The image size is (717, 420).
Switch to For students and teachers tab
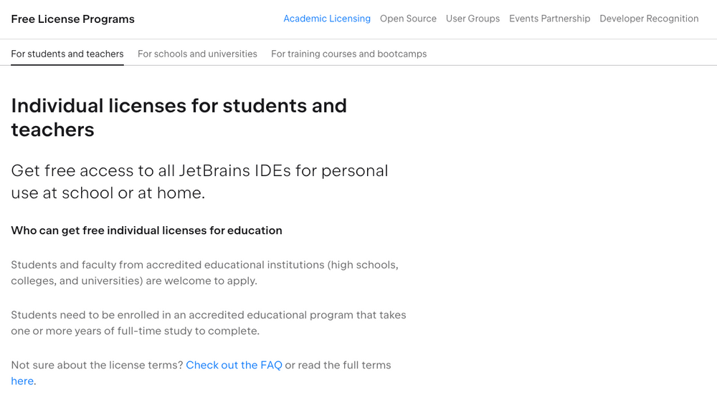[x=67, y=54]
